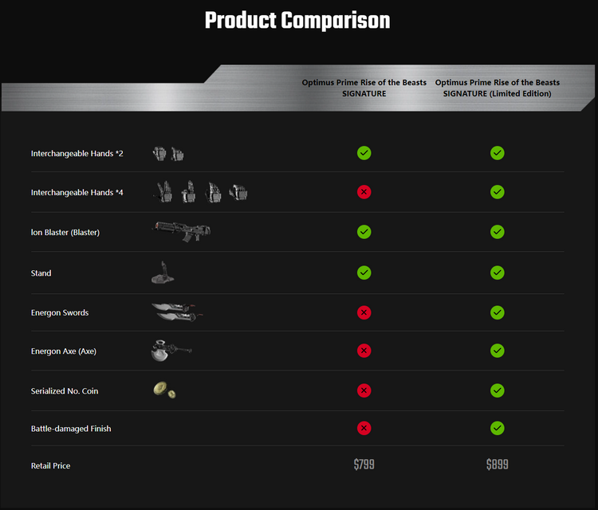Click the two interchangeable hands image
Viewport: 598px width, 510px height.
[x=169, y=153]
